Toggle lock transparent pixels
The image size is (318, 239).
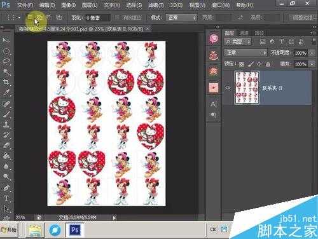(x=241, y=64)
